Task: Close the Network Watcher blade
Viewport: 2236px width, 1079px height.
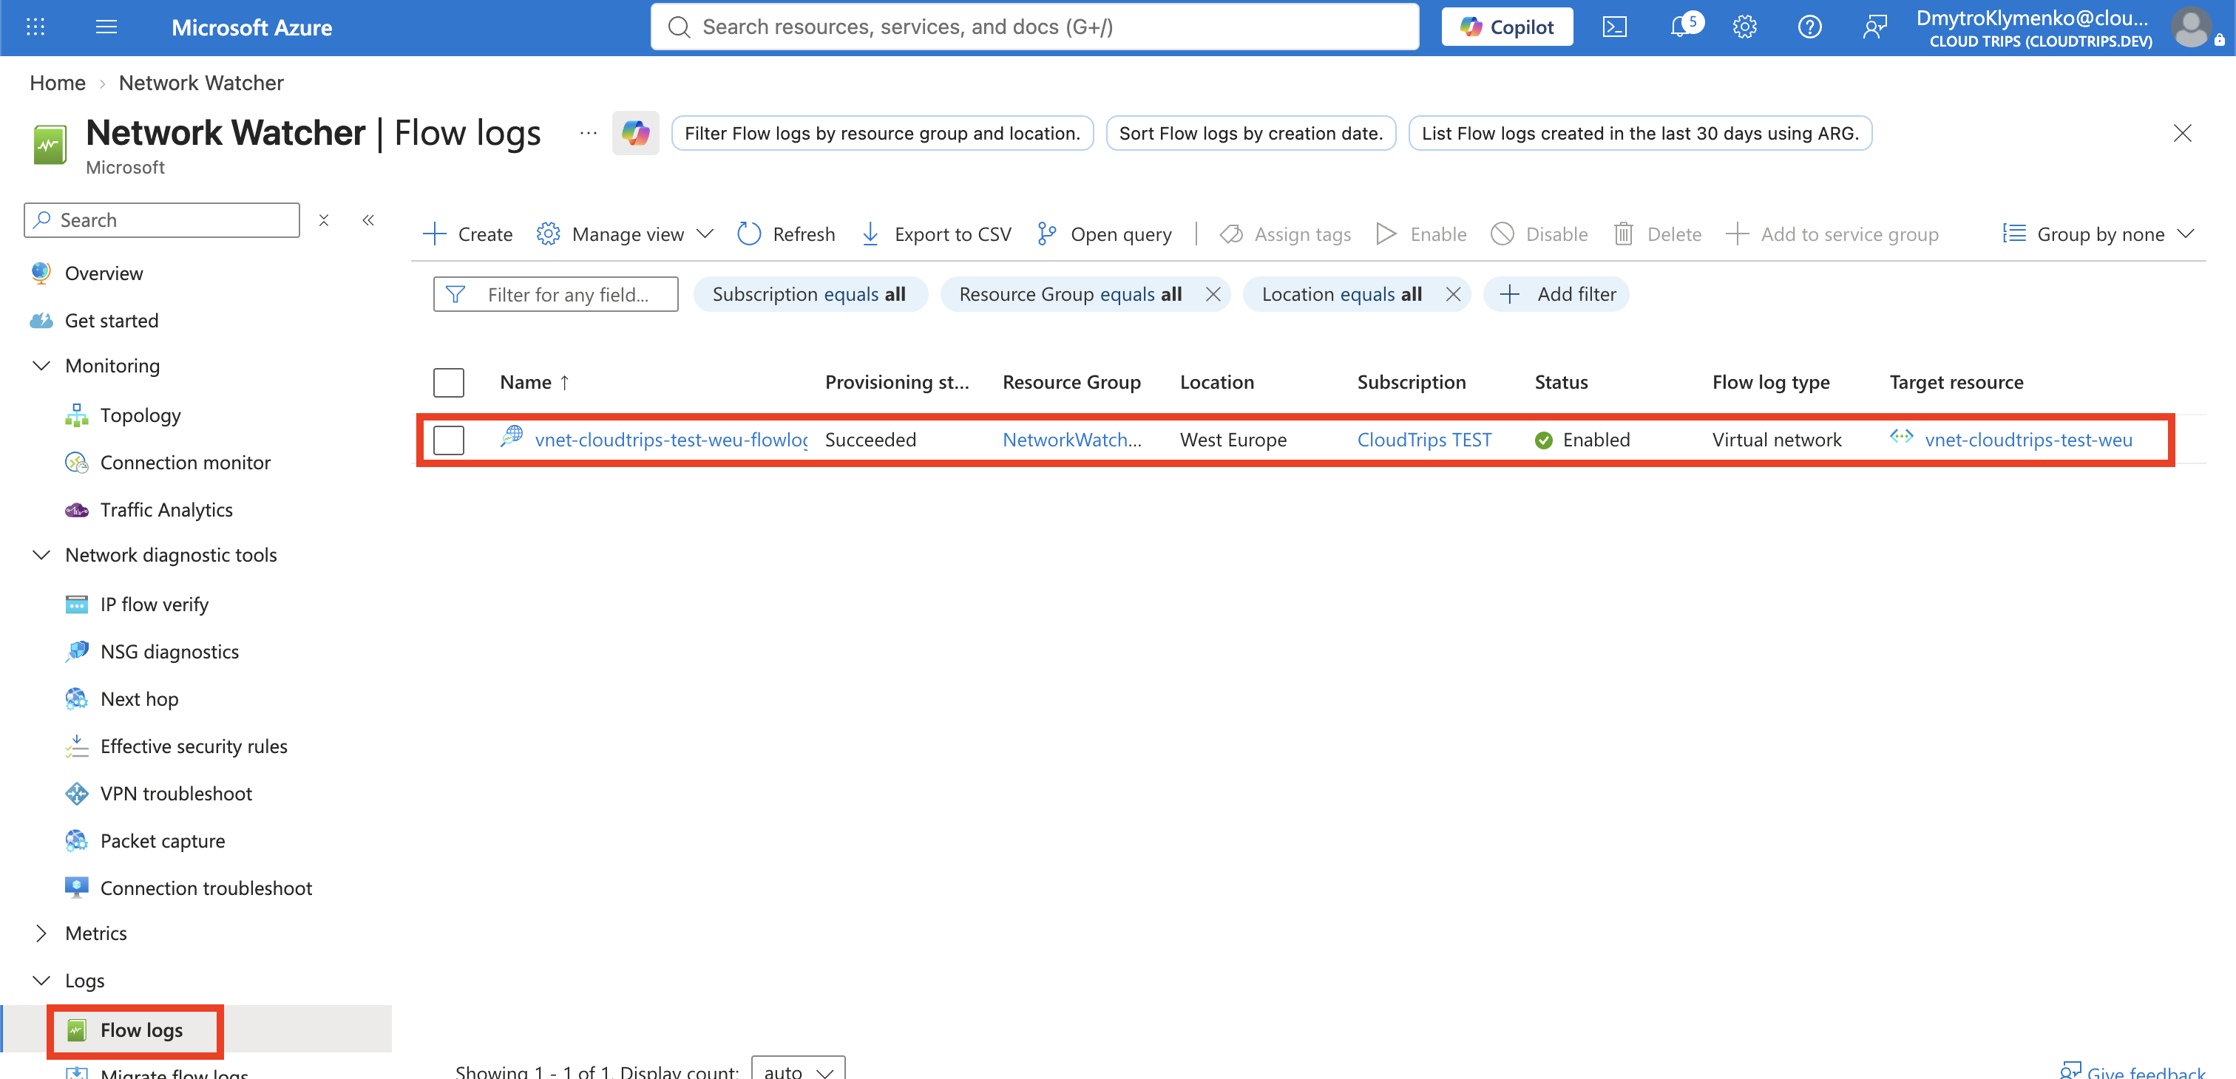Action: click(x=2182, y=133)
